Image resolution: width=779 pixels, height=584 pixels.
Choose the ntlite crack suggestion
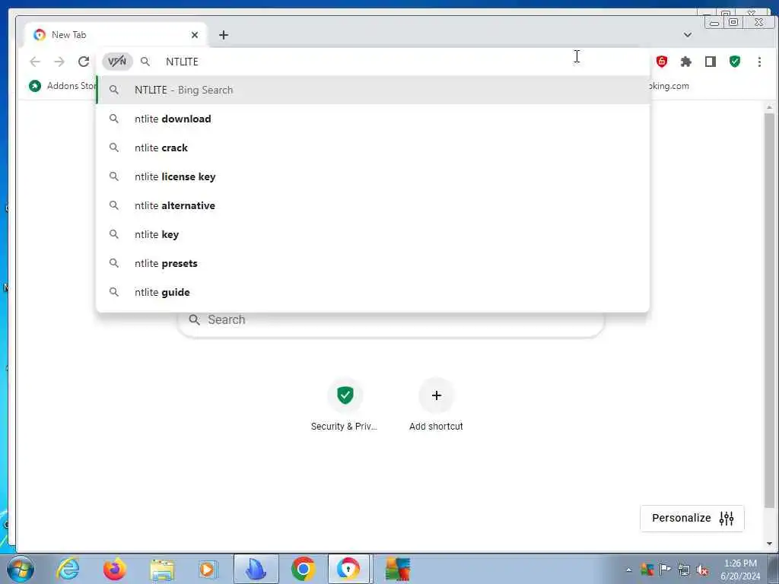tap(373, 148)
